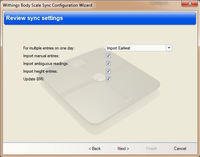Close the Withings wizard window
This screenshot has width=200, height=157.
(189, 4)
